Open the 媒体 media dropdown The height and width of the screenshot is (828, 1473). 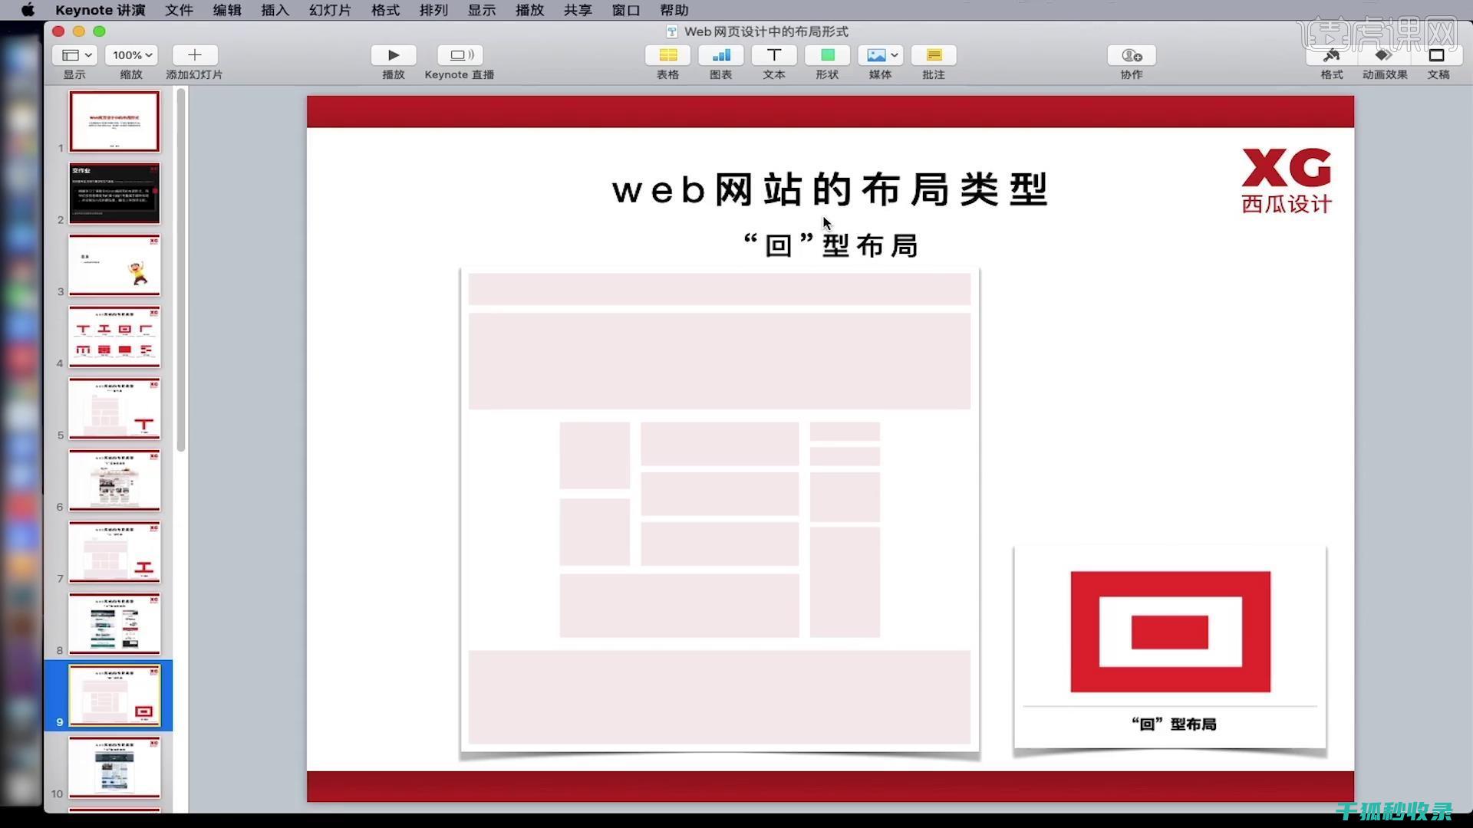[x=880, y=55]
